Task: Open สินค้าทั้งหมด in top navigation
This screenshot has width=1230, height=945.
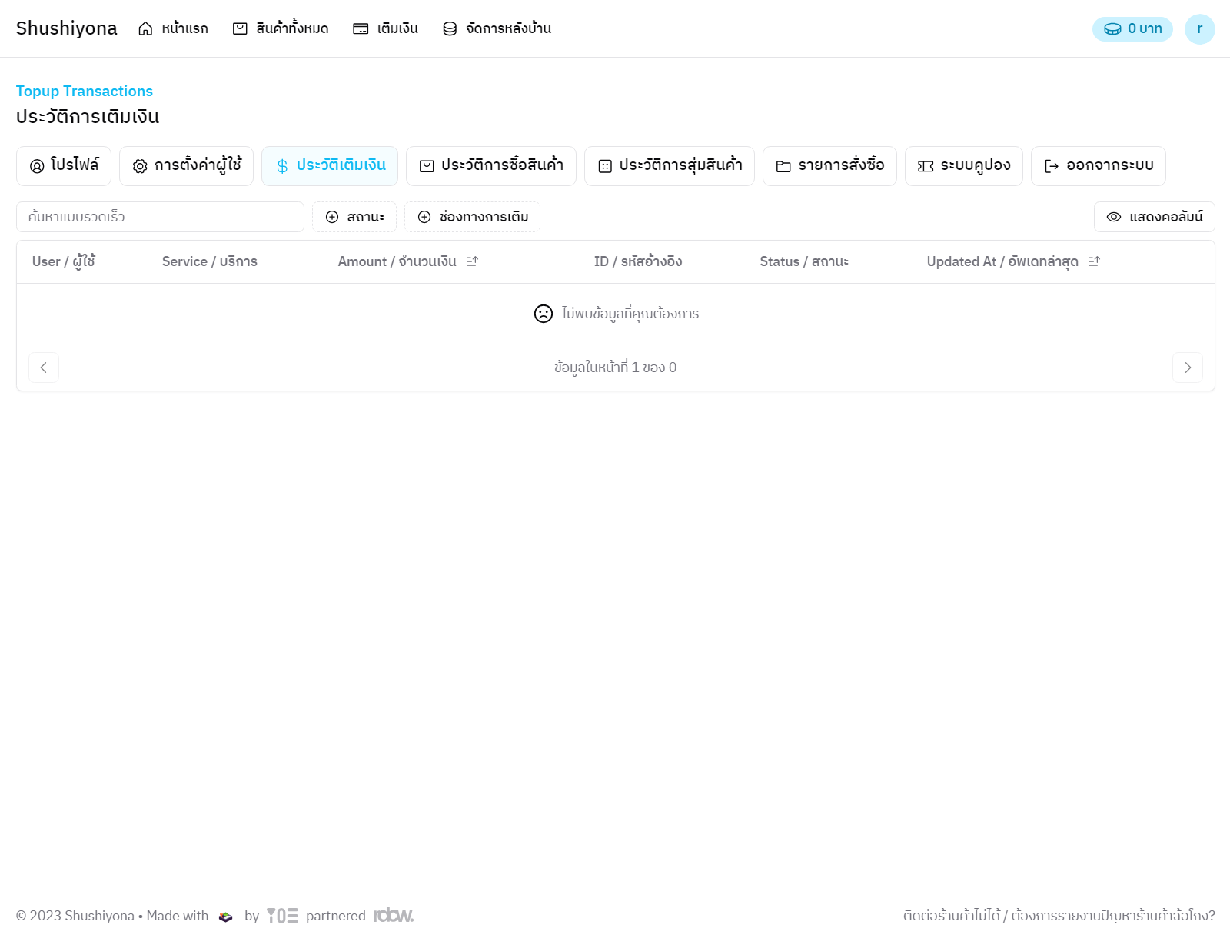Action: click(x=281, y=28)
